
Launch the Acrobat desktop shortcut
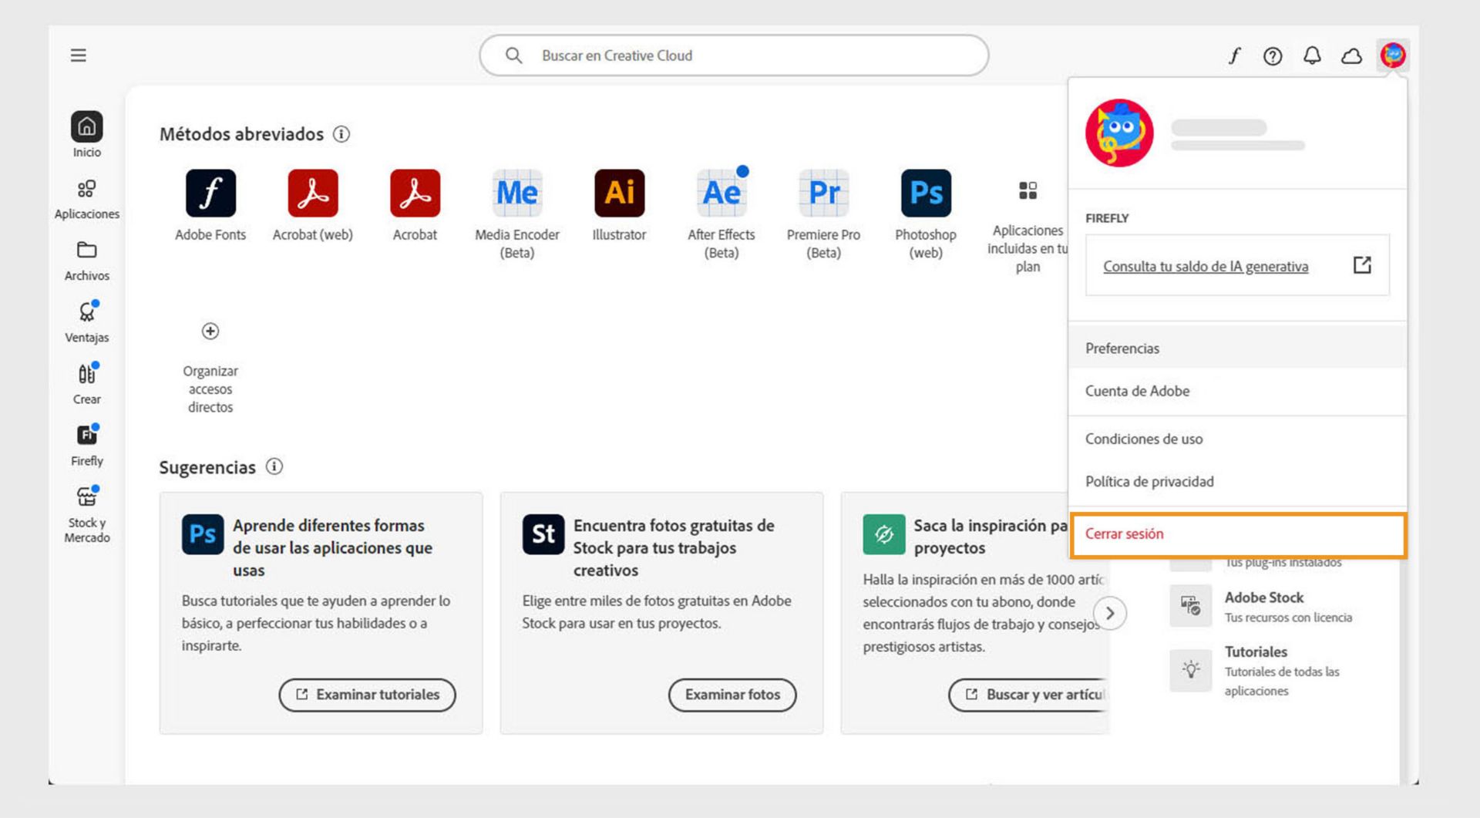pyautogui.click(x=415, y=205)
